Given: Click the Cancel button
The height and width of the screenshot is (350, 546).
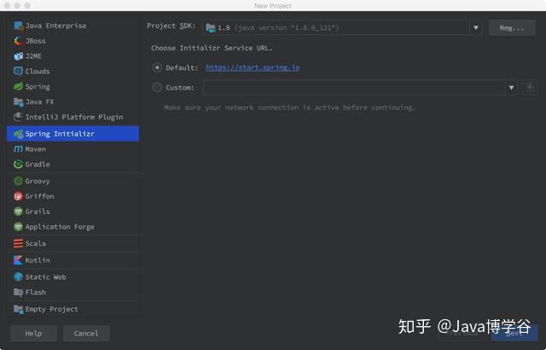Looking at the screenshot, I should [x=86, y=333].
